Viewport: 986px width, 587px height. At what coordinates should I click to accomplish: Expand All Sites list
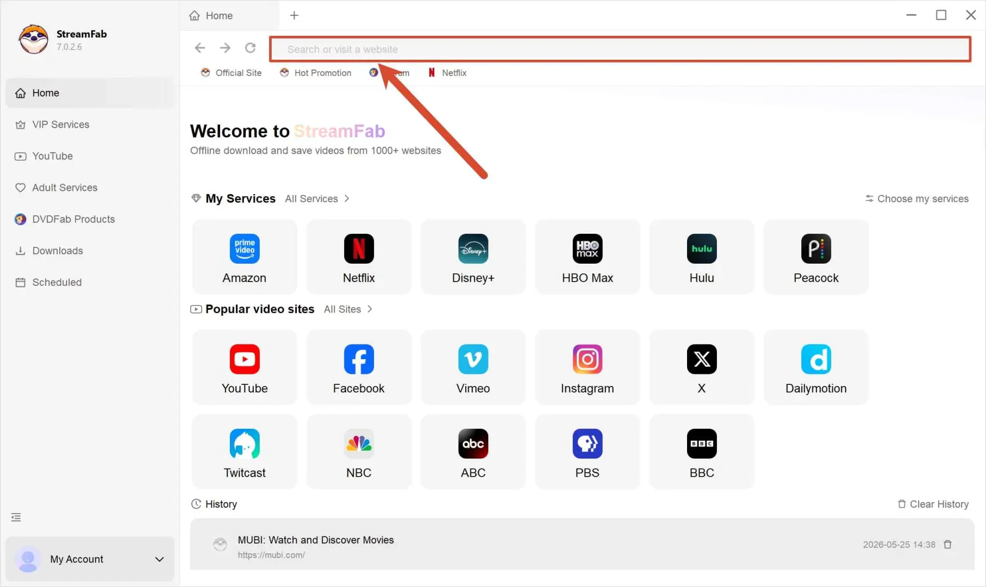[x=348, y=309]
